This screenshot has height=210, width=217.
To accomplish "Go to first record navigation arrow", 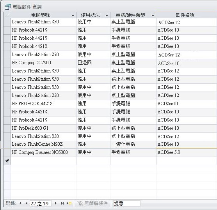I will pyautogui.click(x=20, y=203).
